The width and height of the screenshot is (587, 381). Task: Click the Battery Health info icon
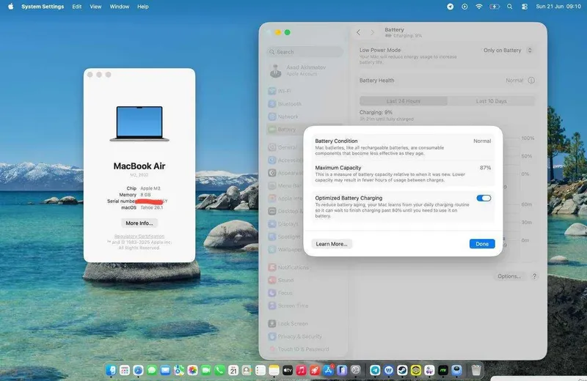point(531,81)
